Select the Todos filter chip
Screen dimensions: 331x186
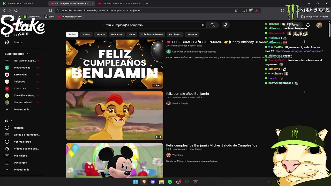click(x=72, y=34)
